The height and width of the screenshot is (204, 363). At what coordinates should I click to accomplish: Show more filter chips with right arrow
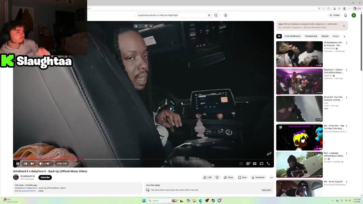[344, 36]
